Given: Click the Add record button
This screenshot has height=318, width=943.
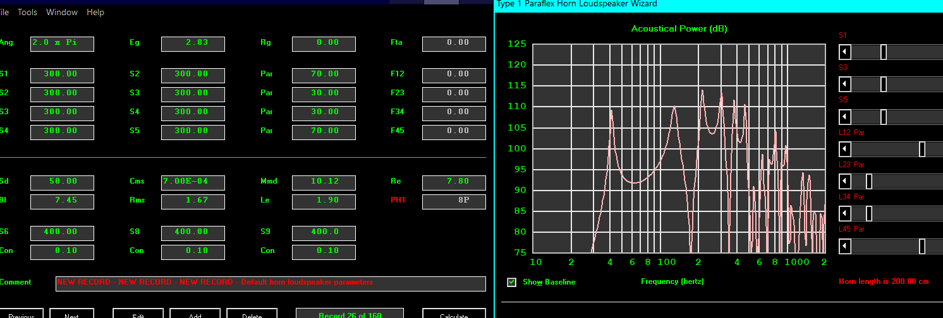Looking at the screenshot, I should (195, 314).
